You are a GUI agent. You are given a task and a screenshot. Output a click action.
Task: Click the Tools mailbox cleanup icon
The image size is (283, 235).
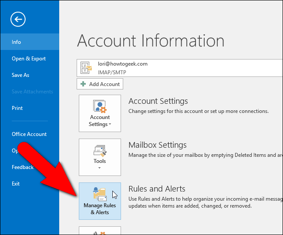100,151
